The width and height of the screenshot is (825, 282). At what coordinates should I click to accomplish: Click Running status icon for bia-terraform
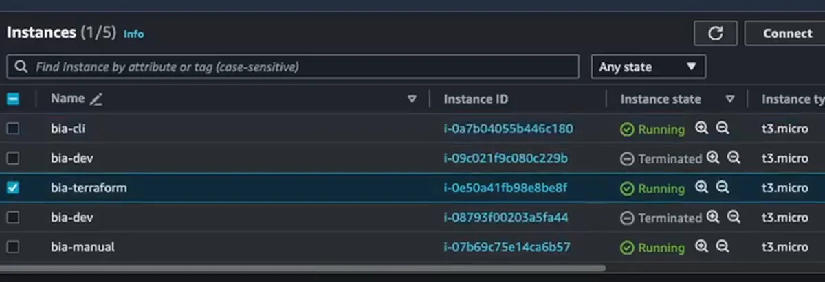[627, 188]
